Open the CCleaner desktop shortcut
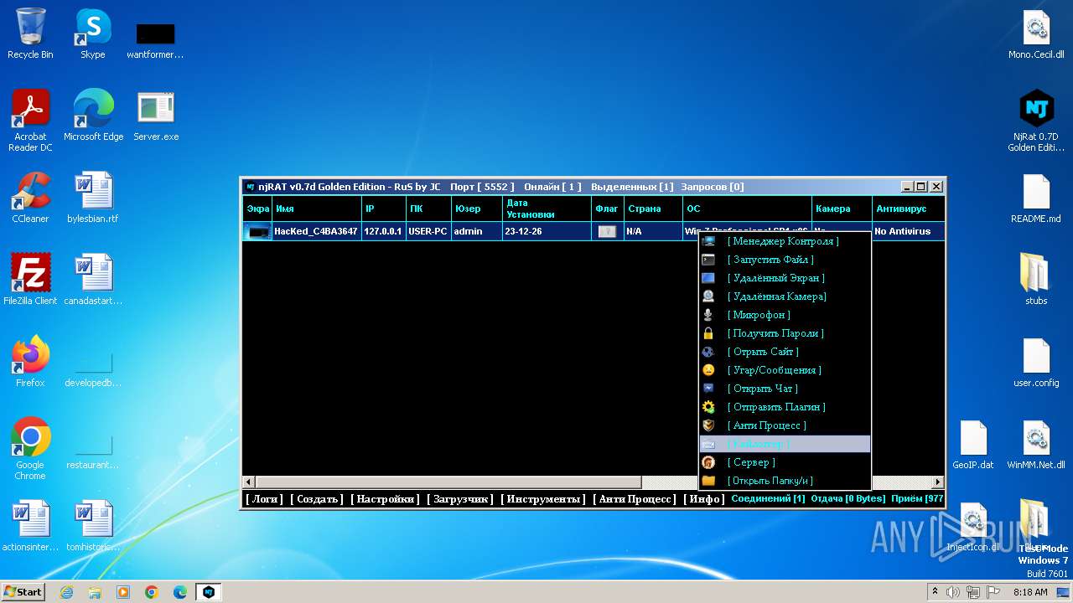 tap(30, 198)
